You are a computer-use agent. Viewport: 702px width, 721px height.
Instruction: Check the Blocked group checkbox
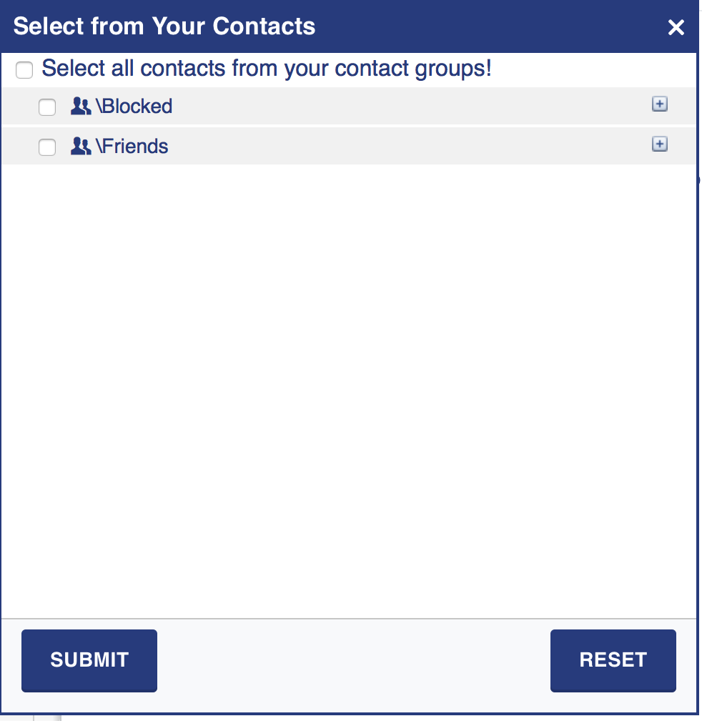click(x=47, y=107)
